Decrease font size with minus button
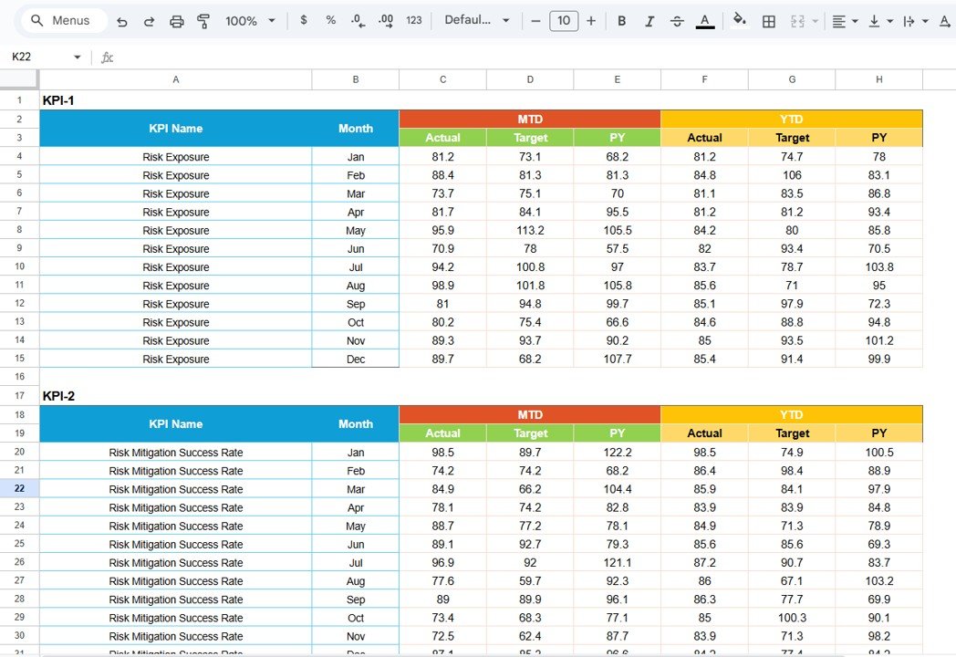This screenshot has width=956, height=657. (x=535, y=20)
